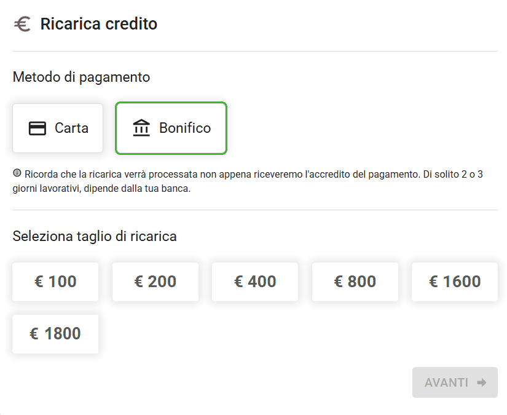
Task: Click the AVANTI button to proceed
Action: (x=455, y=382)
